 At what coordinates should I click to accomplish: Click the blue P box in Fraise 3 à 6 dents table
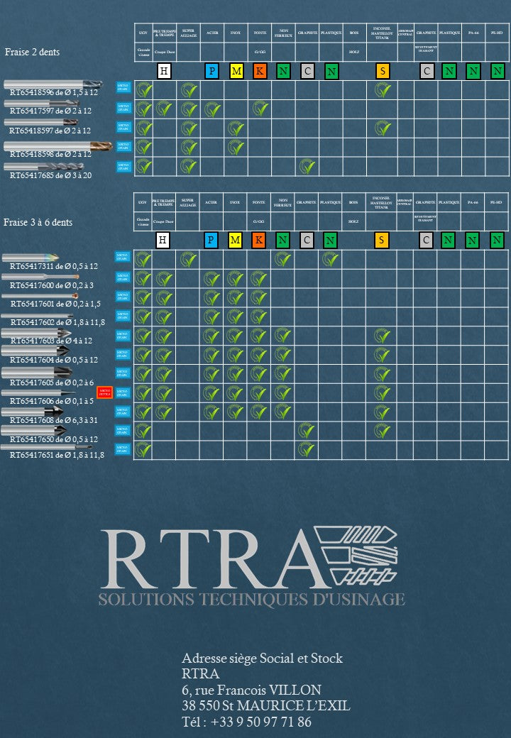click(x=210, y=240)
